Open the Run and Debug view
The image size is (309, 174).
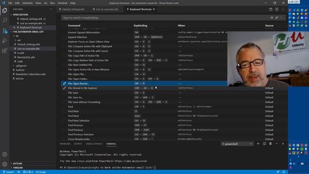pos(4,41)
